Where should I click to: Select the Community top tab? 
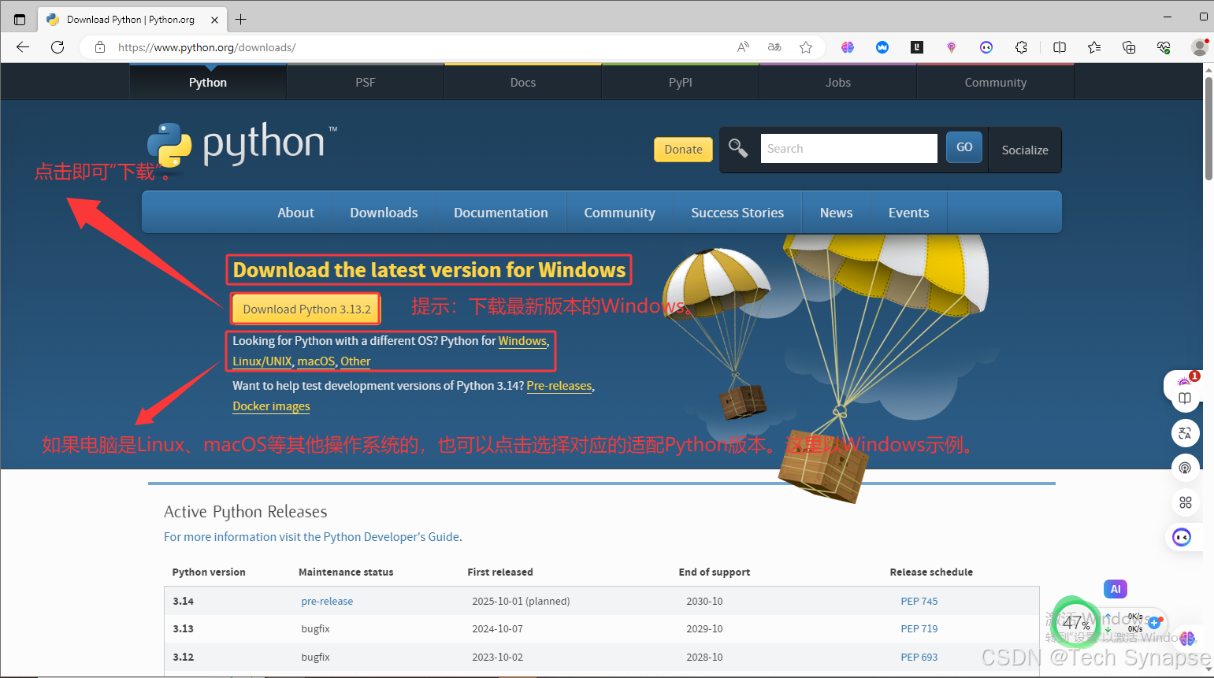pyautogui.click(x=996, y=82)
